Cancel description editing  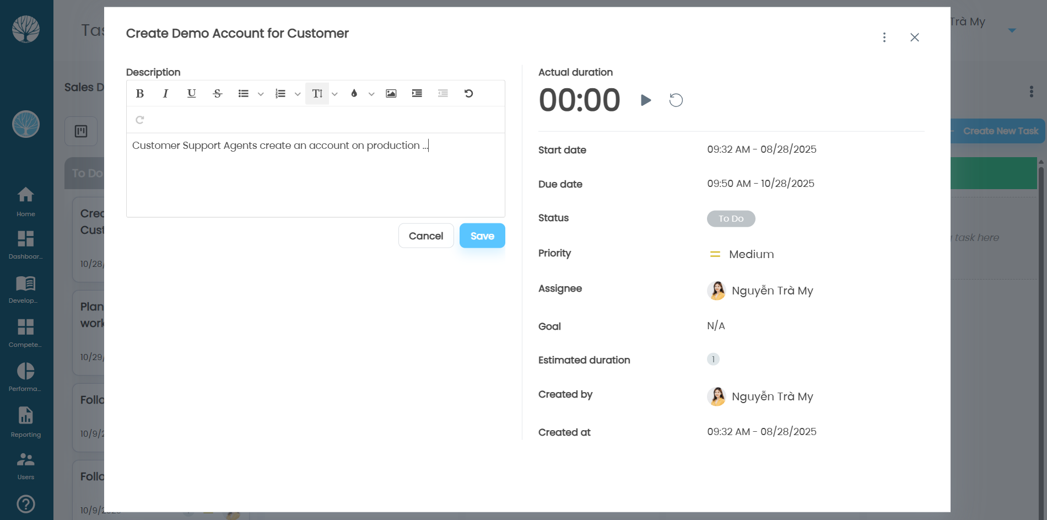click(425, 236)
